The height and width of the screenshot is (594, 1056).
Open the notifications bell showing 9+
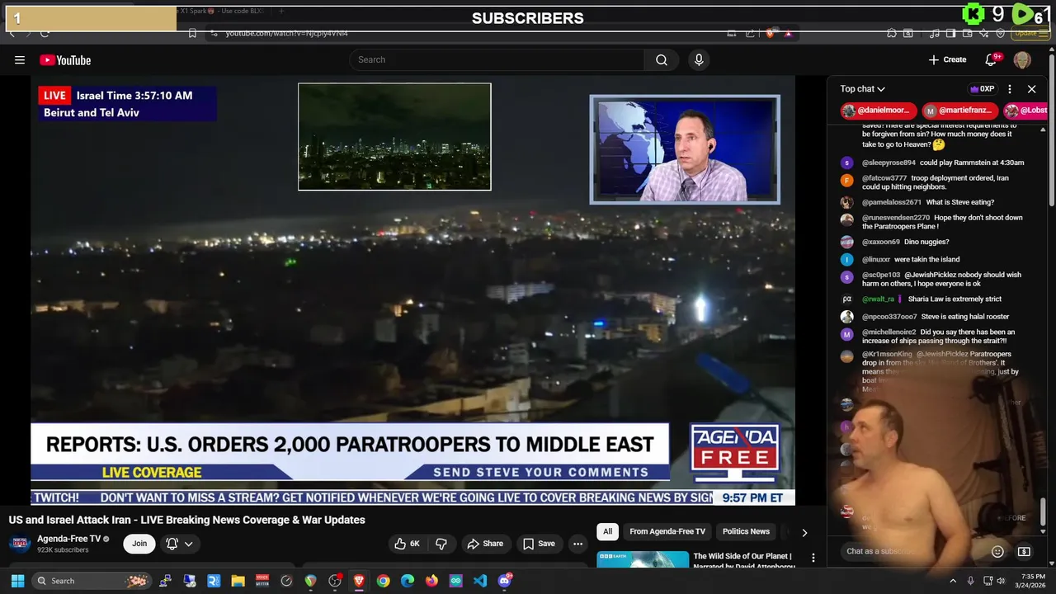pyautogui.click(x=992, y=59)
